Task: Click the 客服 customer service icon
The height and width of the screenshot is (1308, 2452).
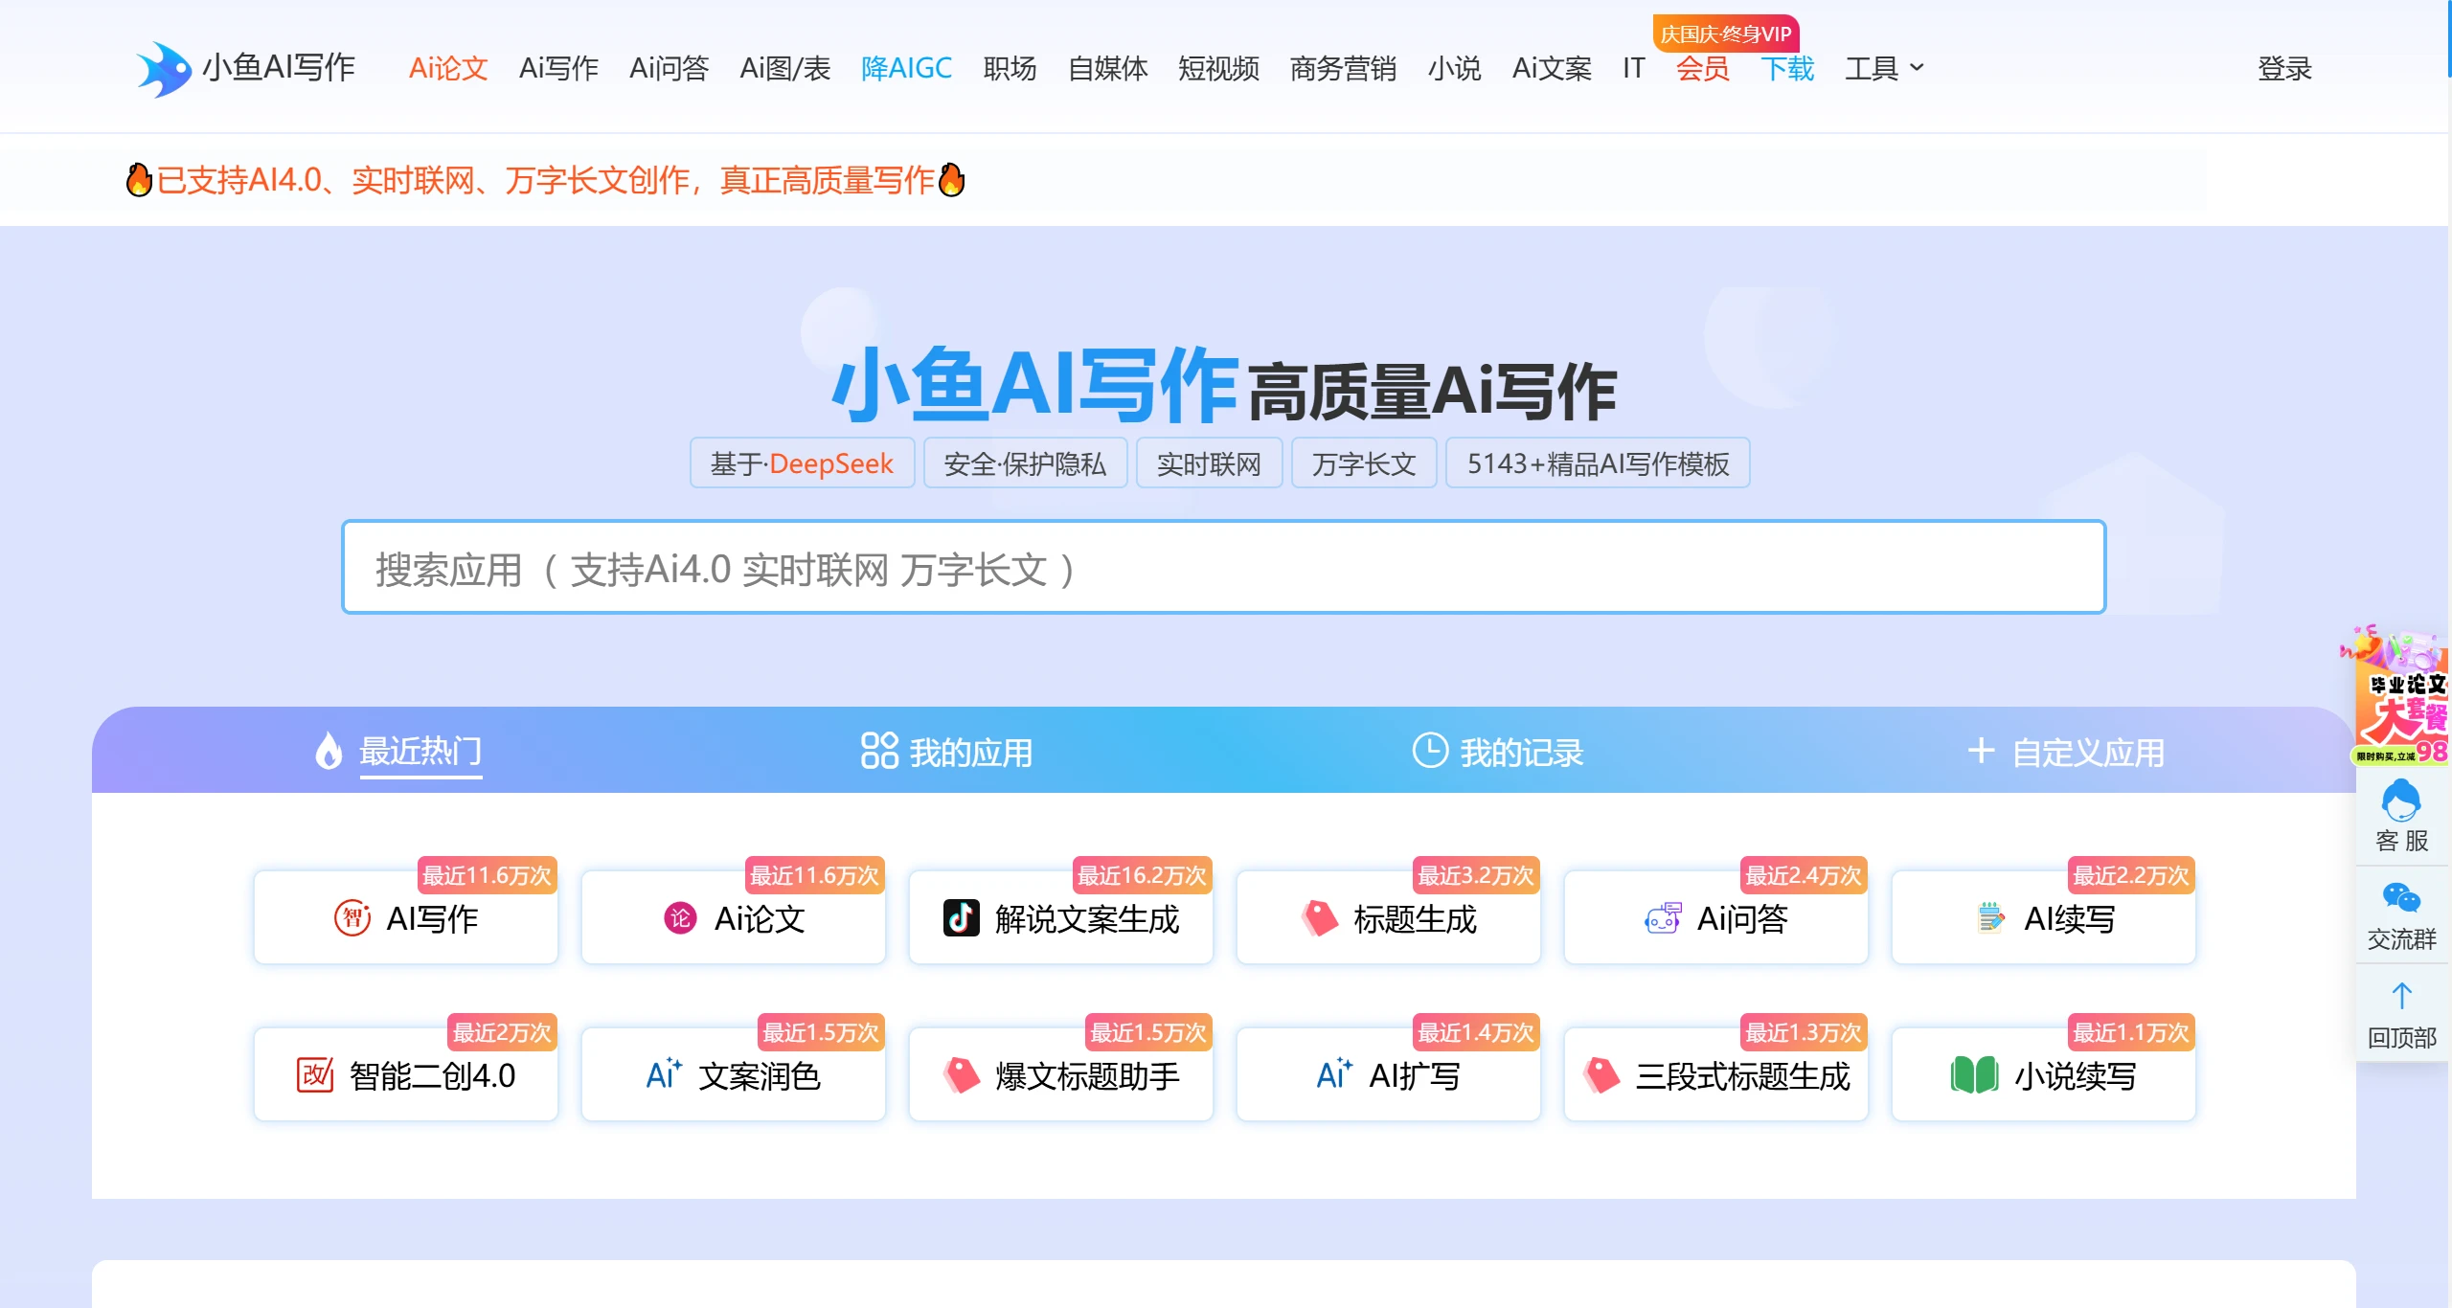Action: 2399,809
